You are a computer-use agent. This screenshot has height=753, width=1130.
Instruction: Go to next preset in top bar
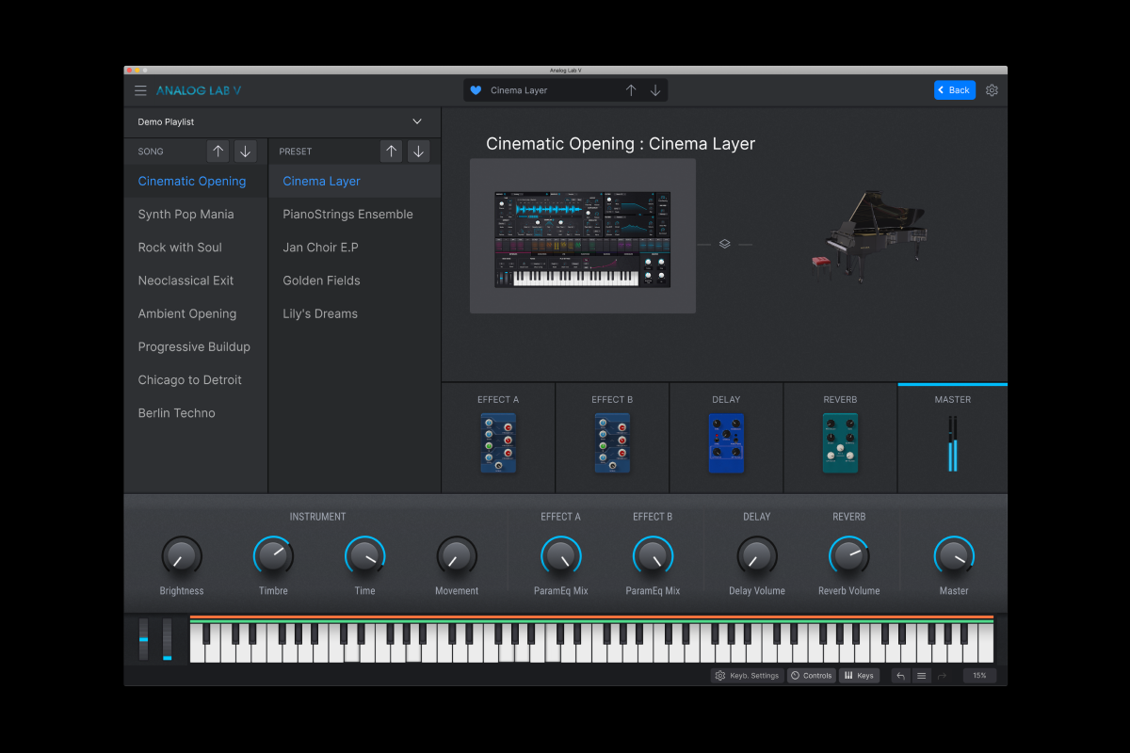(655, 90)
